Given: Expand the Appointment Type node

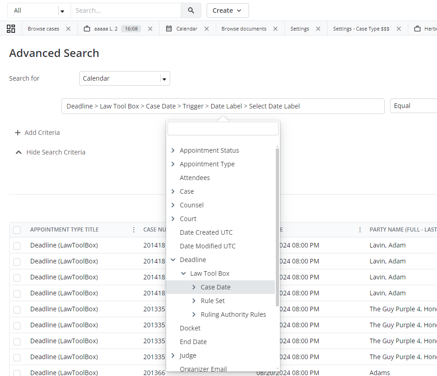Looking at the screenshot, I should 173,164.
